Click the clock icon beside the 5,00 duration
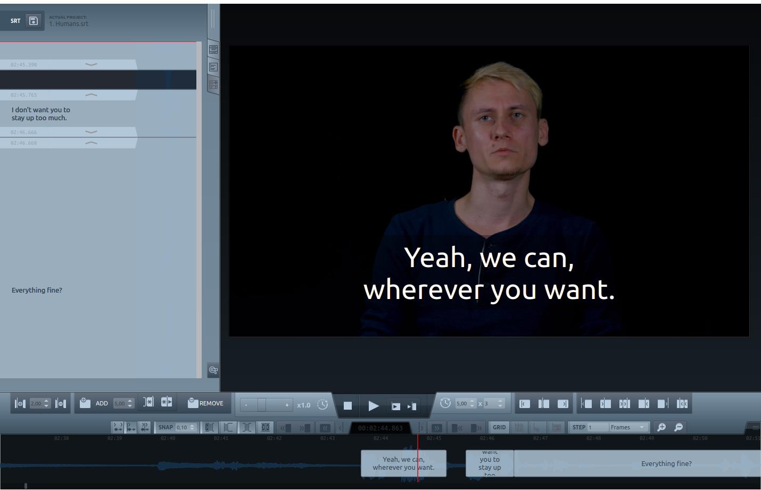Screen dimensions: 761x490 445,403
